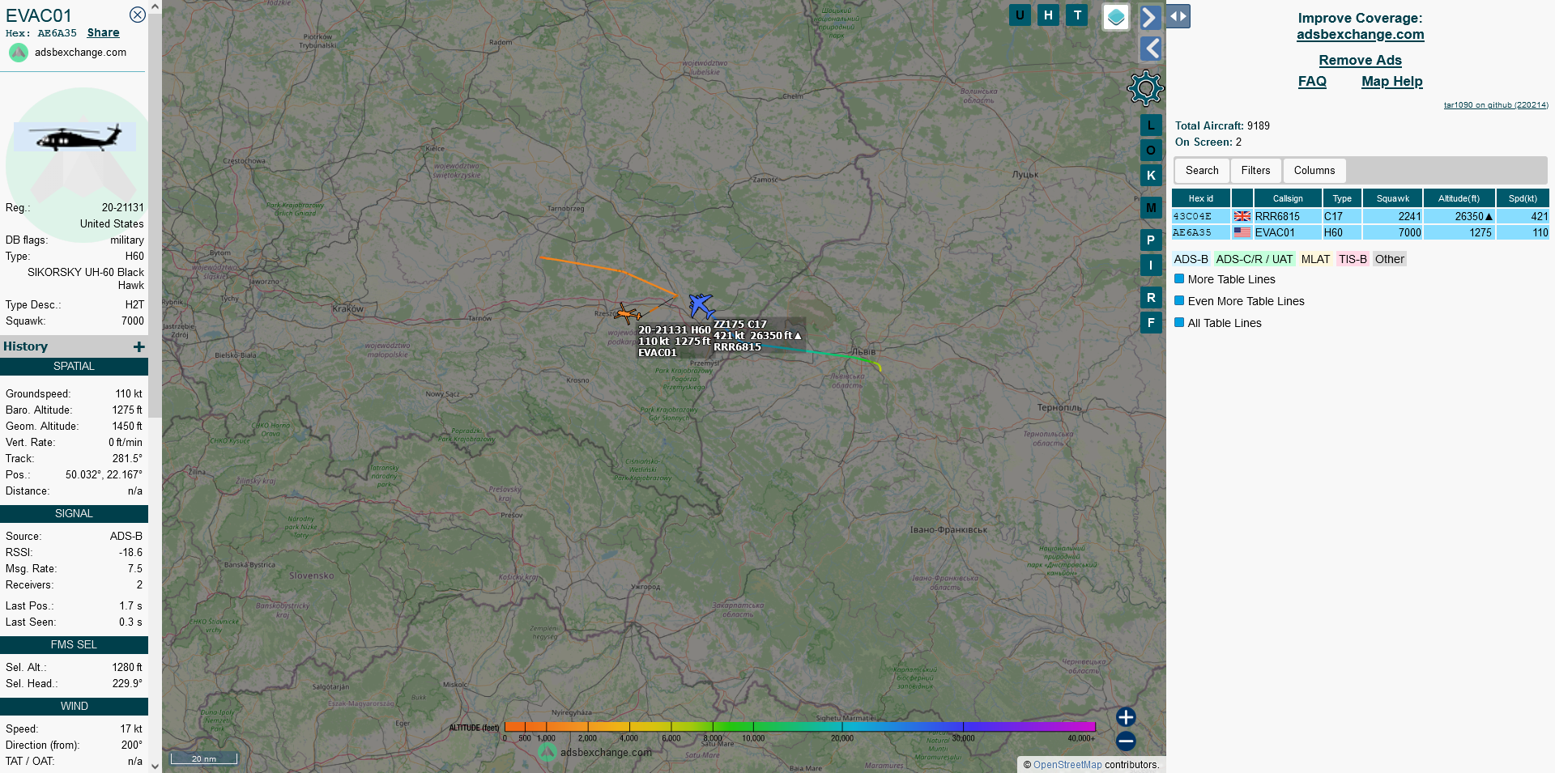Click the UK flag in RRR6815 row
The height and width of the screenshot is (773, 1555).
tap(1242, 216)
